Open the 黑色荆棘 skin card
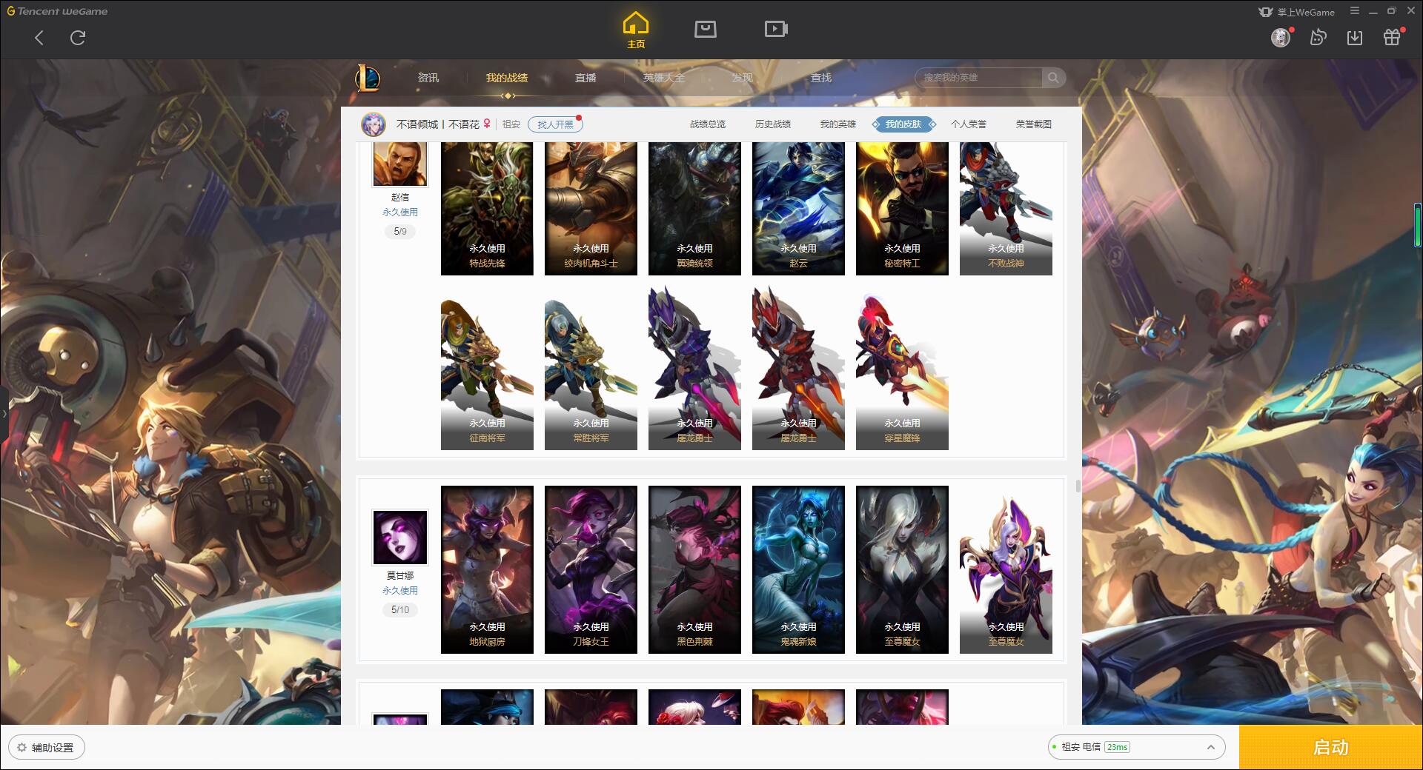Viewport: 1423px width, 770px height. (694, 569)
